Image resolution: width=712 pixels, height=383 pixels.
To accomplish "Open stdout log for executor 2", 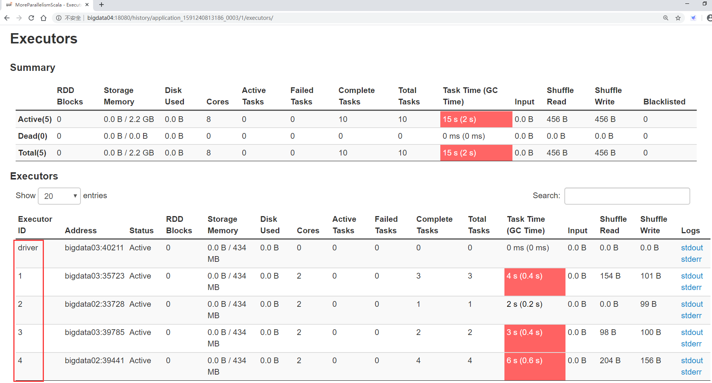I will coord(692,304).
